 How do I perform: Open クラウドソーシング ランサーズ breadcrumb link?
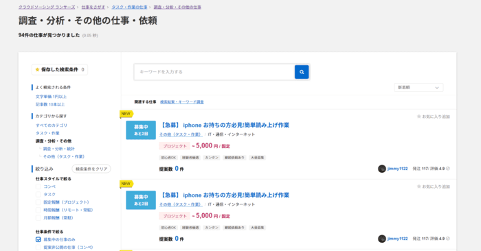click(x=47, y=7)
